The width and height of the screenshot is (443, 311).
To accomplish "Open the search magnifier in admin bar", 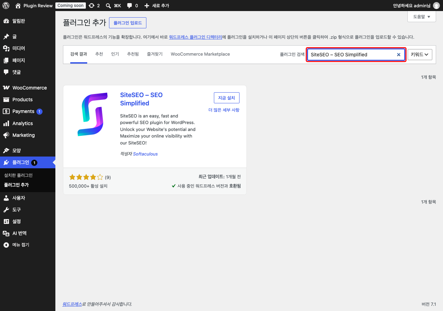I will tap(108, 6).
